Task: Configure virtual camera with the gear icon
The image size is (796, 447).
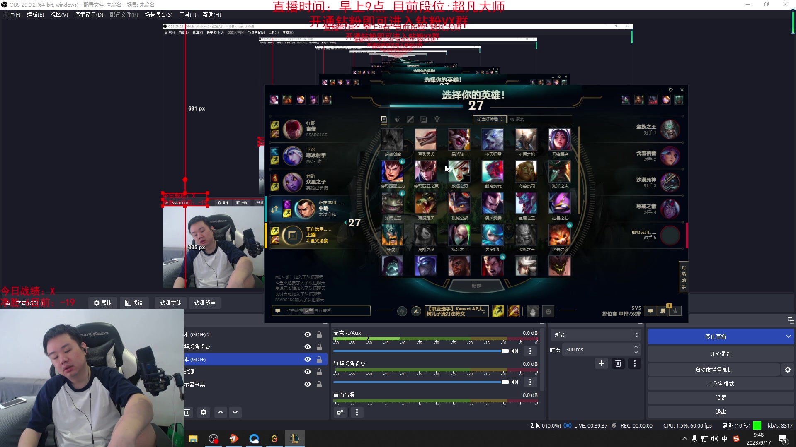Action: point(787,370)
